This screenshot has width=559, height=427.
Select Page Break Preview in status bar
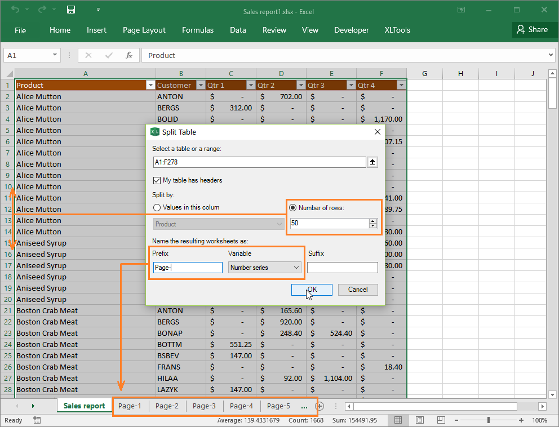(x=441, y=420)
